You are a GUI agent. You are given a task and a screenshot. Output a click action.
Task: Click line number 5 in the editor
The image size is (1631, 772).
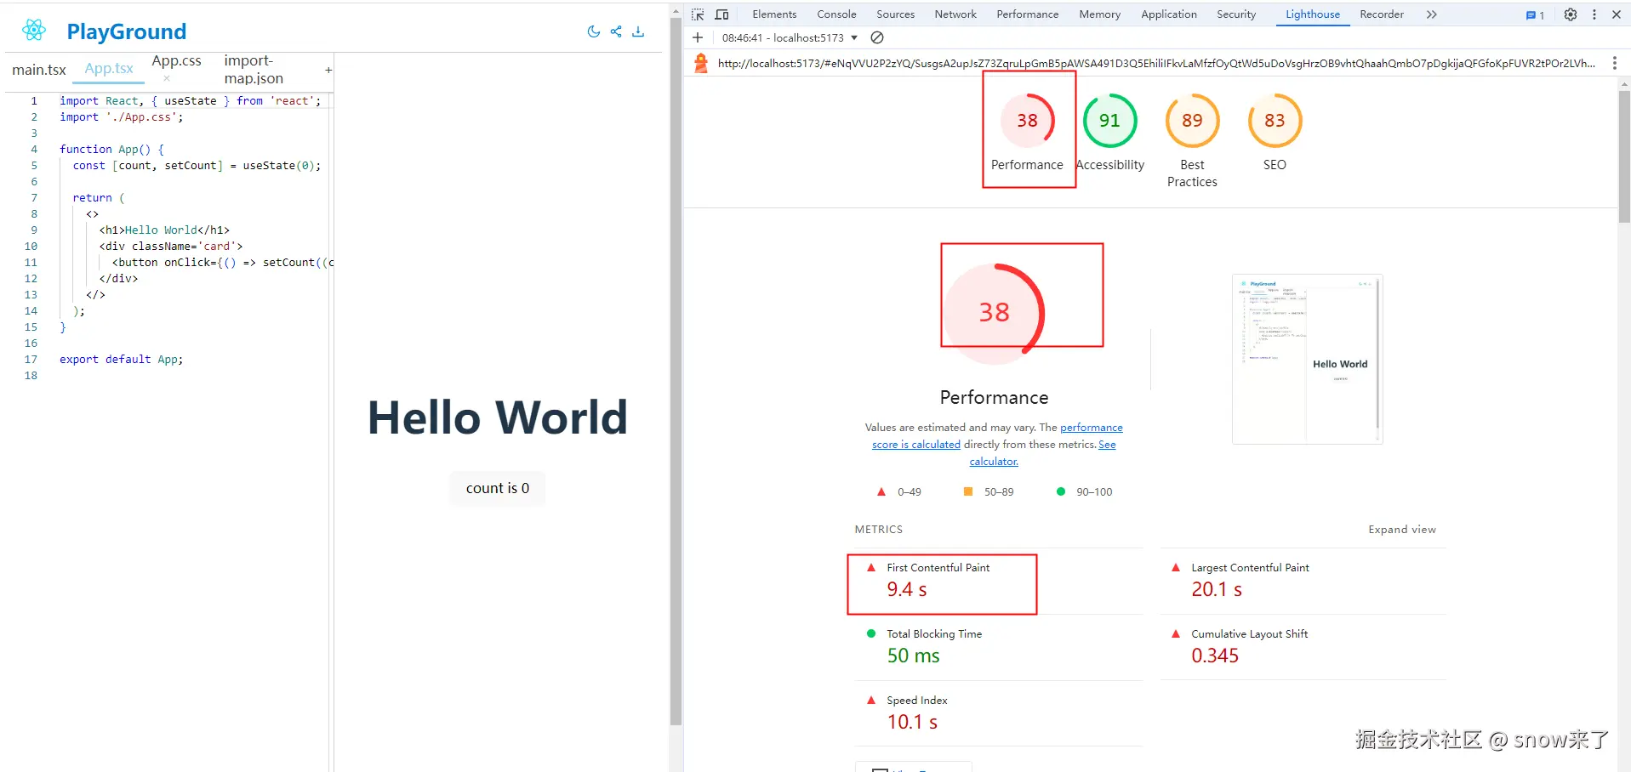pyautogui.click(x=34, y=166)
